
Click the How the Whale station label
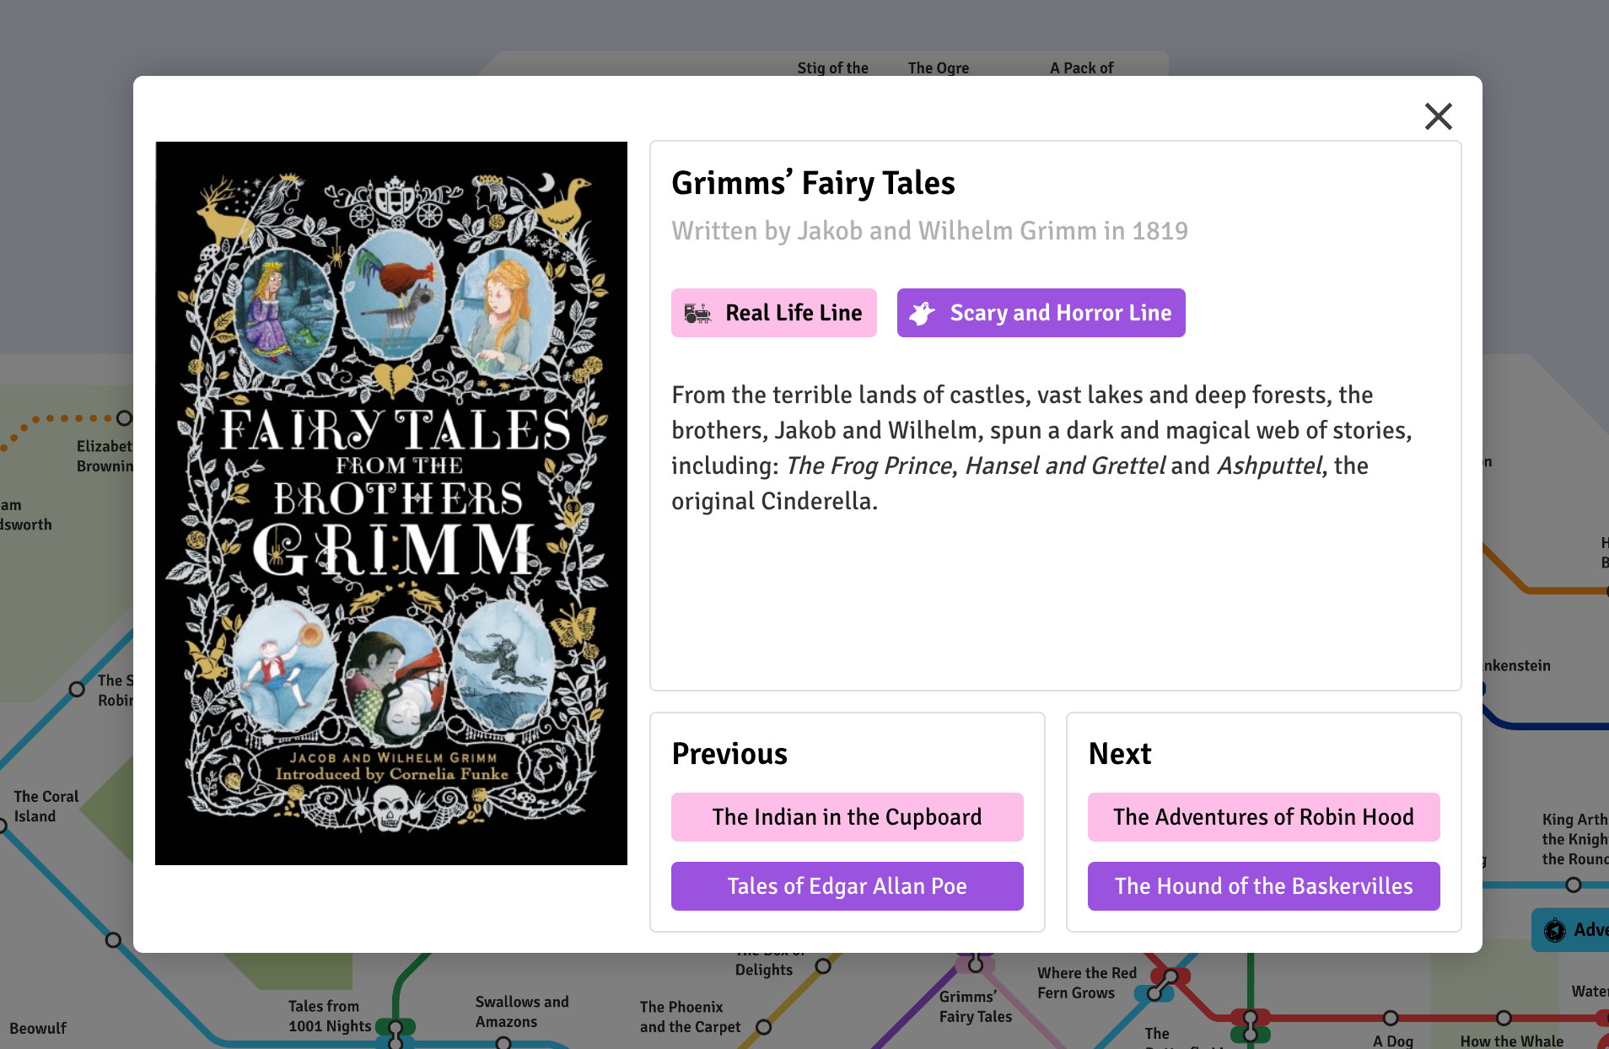[x=1511, y=1041]
